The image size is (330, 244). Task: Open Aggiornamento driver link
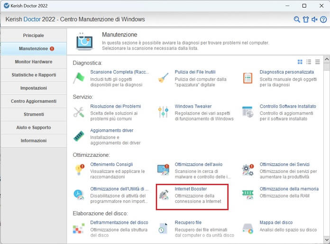(x=112, y=130)
